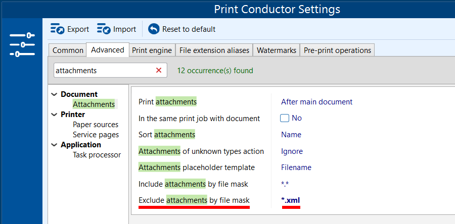Select Task processor in the tree

pyautogui.click(x=97, y=155)
